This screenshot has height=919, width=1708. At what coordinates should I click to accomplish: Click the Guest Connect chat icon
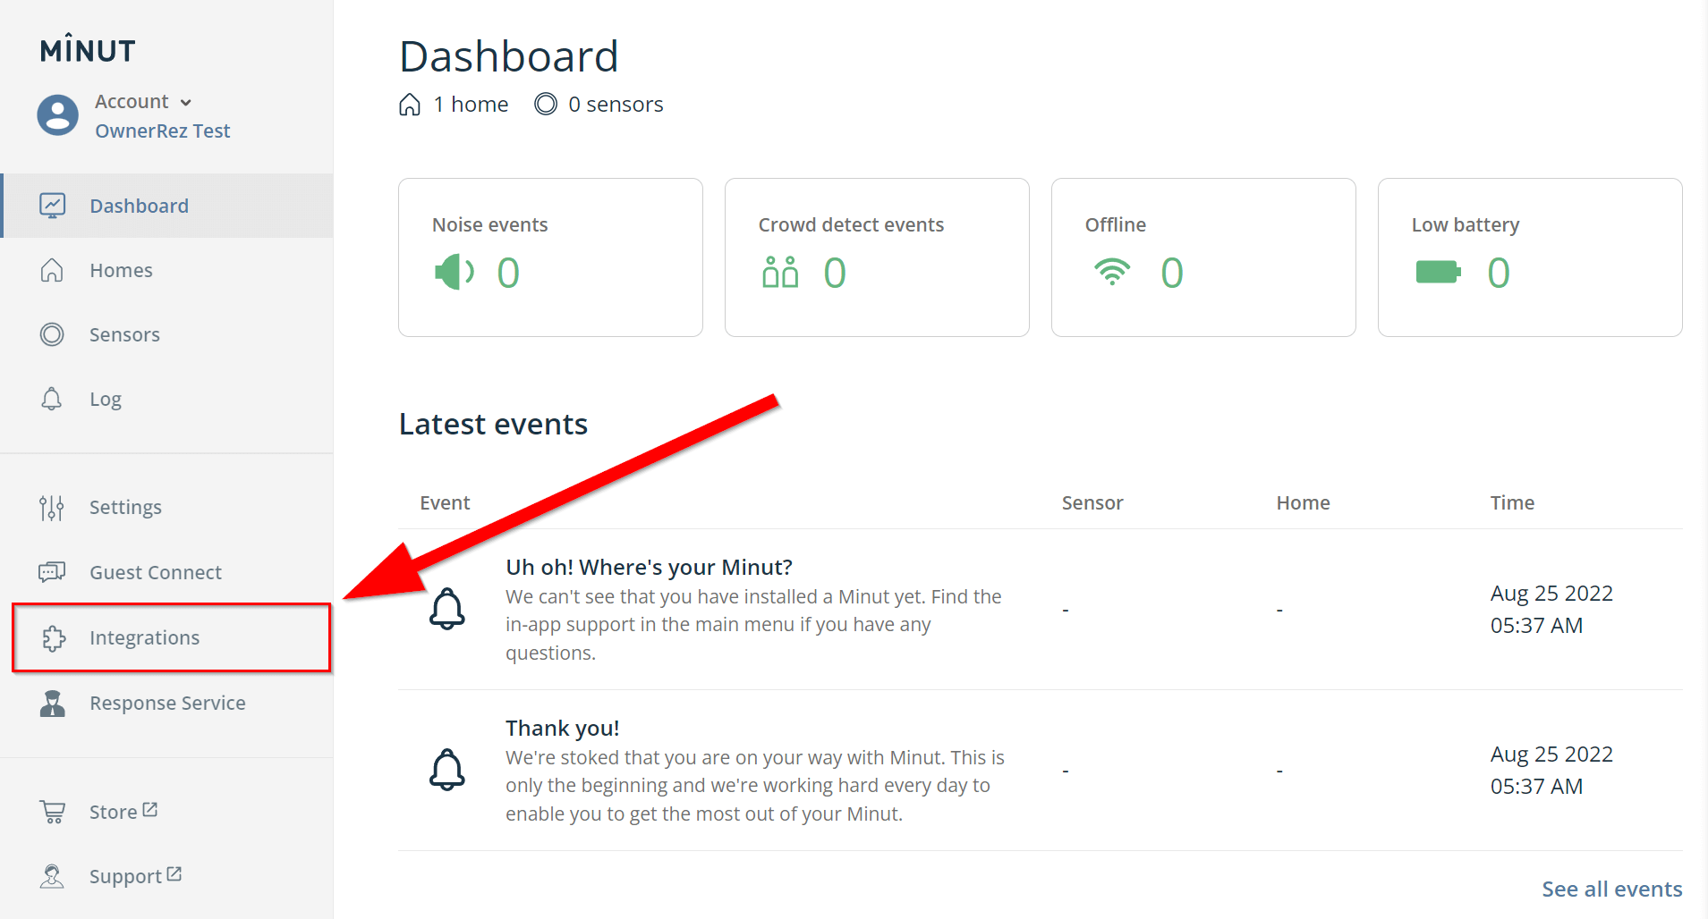[x=52, y=572]
